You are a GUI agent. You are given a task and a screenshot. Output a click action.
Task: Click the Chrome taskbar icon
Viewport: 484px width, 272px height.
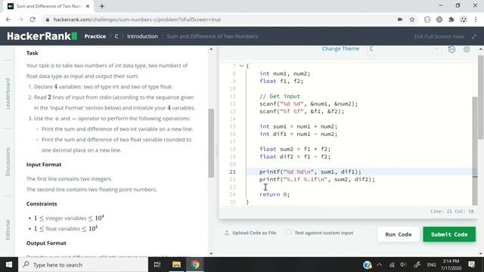(195, 264)
